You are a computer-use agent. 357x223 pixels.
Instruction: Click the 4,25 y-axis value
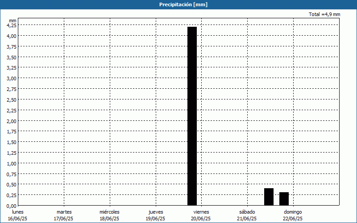[x=12, y=25]
